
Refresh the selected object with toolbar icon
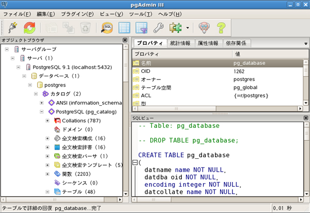pyautogui.click(x=29, y=28)
